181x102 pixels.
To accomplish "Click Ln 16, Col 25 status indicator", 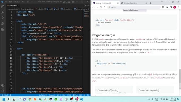I will [43, 95].
